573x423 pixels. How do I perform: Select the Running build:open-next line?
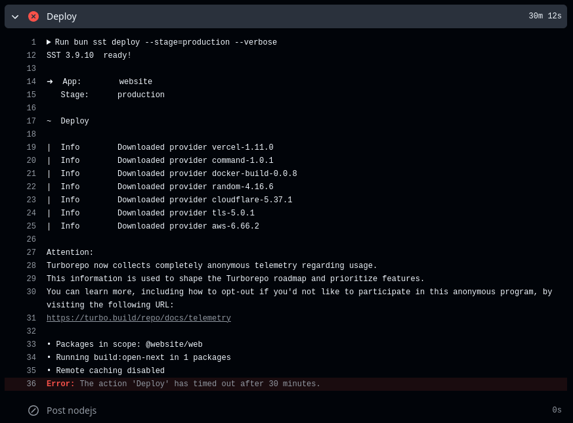point(138,358)
